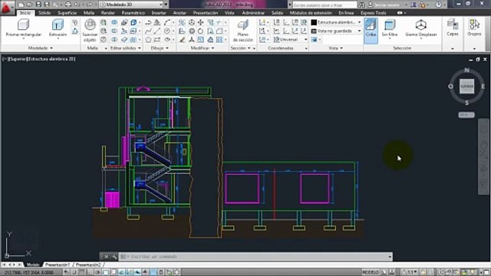Click the Help question mark icon in title bar
This screenshot has height=276, width=491.
tap(438, 5)
